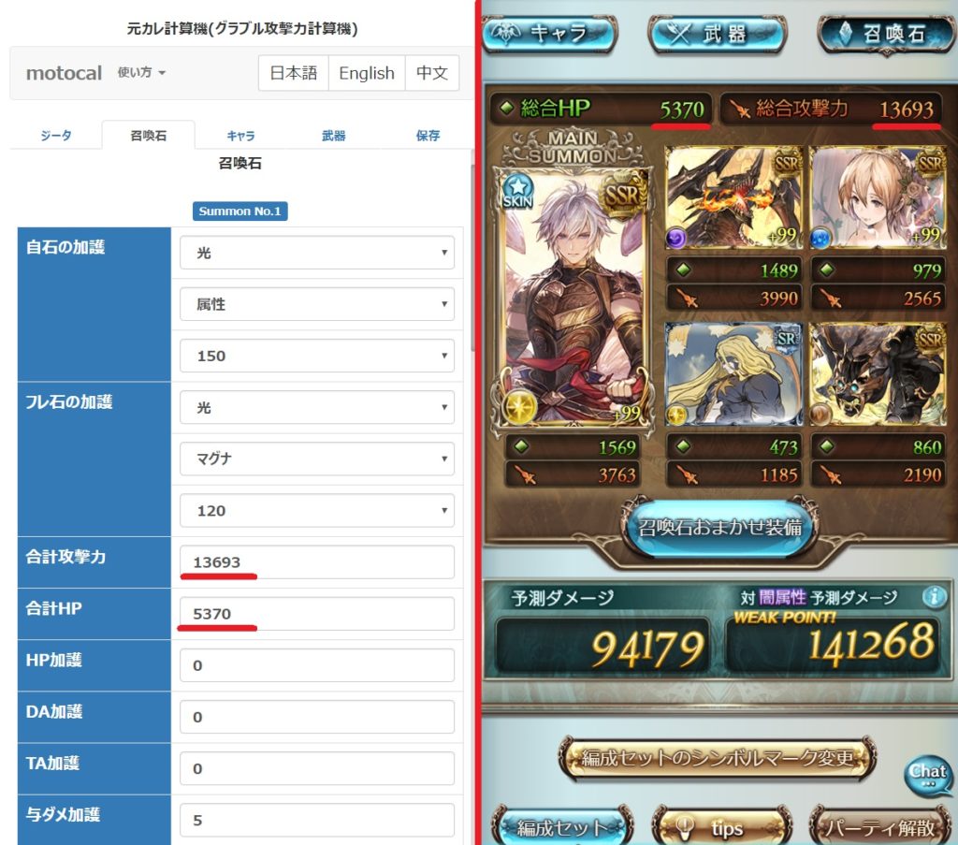
Task: Click the SKIN star icon on main summon
Action: pos(517,191)
